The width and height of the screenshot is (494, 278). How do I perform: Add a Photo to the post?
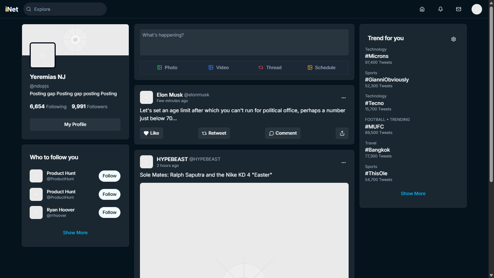pos(167,68)
